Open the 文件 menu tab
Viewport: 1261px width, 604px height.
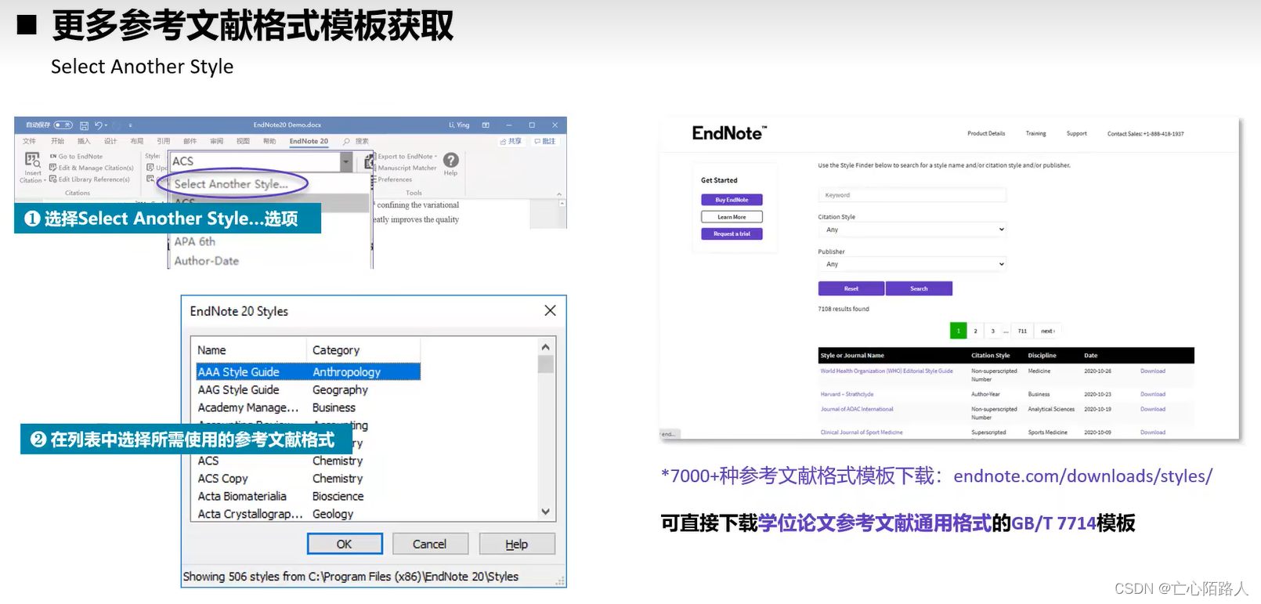(x=30, y=142)
